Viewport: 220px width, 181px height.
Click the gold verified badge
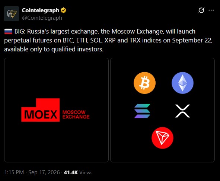(x=63, y=10)
